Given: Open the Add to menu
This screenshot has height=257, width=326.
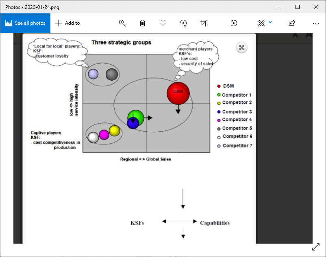Looking at the screenshot, I should 67,23.
